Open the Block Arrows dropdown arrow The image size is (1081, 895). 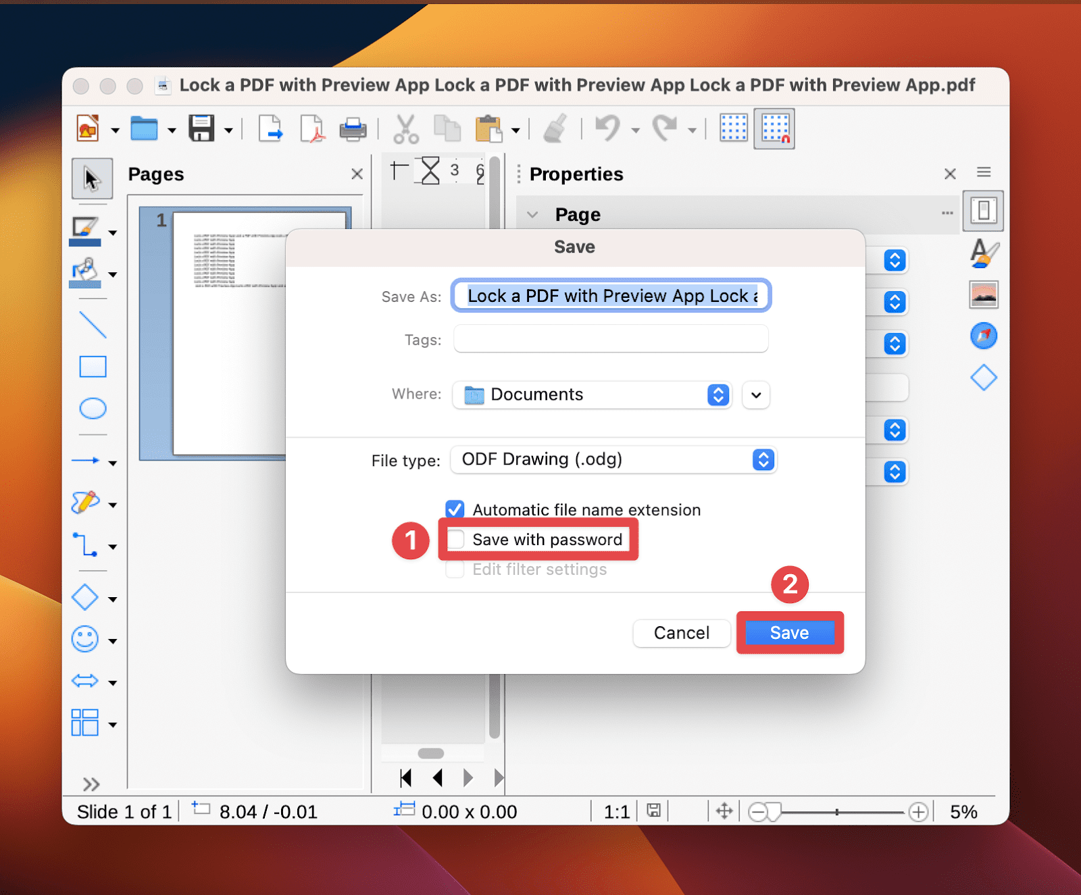[x=113, y=683]
